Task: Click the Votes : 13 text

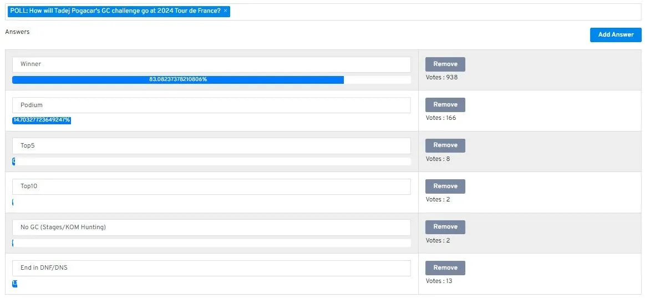Action: click(439, 281)
